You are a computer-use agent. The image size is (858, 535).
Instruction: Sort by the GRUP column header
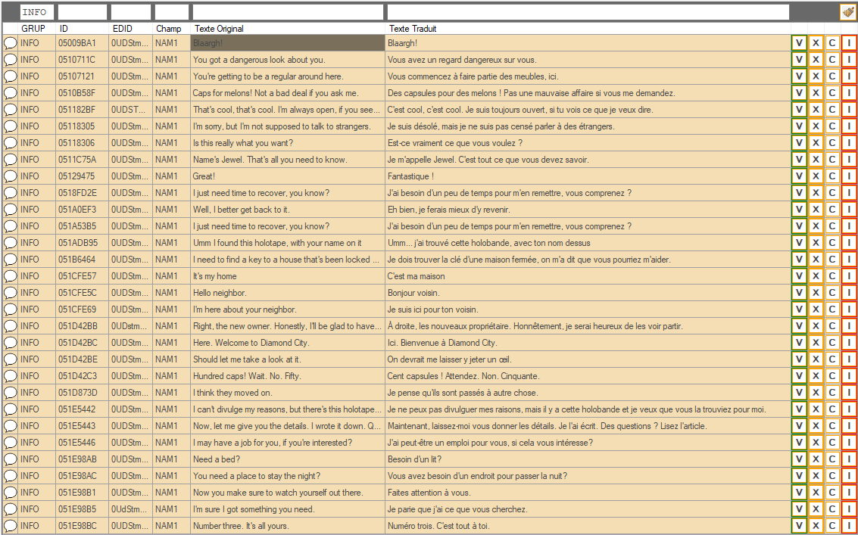[33, 29]
